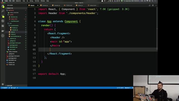Click the sync changes icon in status bar
This screenshot has width=179, height=101.
(9, 88)
